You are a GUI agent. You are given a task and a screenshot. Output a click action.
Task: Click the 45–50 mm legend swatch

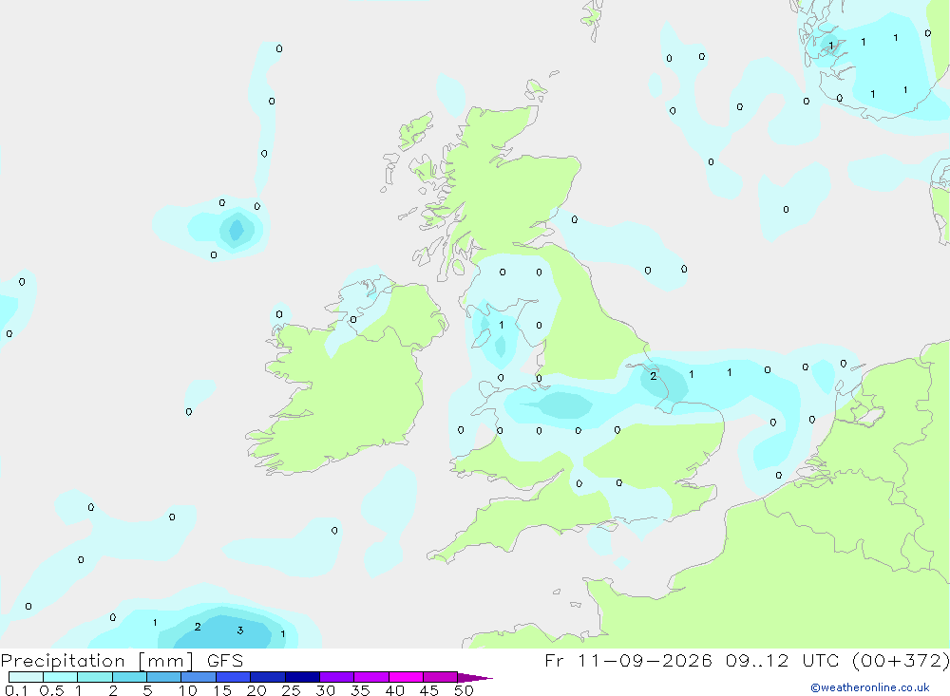[441, 677]
